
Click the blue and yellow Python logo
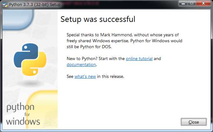(x=30, y=59)
